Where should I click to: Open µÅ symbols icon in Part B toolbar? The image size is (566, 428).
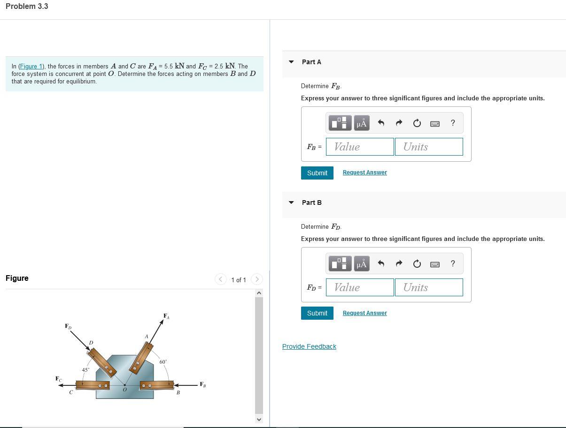(x=362, y=263)
